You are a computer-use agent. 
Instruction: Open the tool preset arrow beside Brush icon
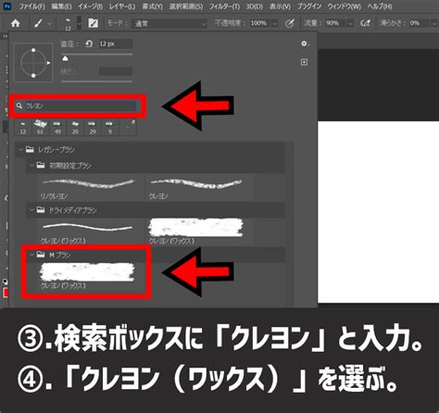(x=49, y=24)
